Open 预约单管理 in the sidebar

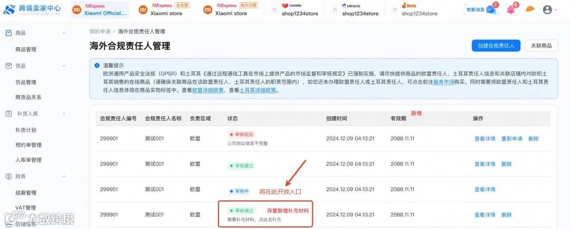pos(28,145)
